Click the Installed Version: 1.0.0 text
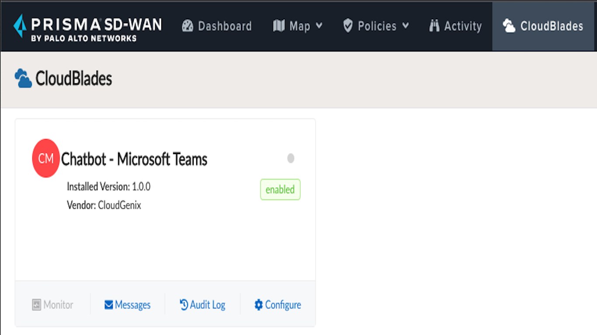Image resolution: width=597 pixels, height=335 pixels. (x=109, y=187)
